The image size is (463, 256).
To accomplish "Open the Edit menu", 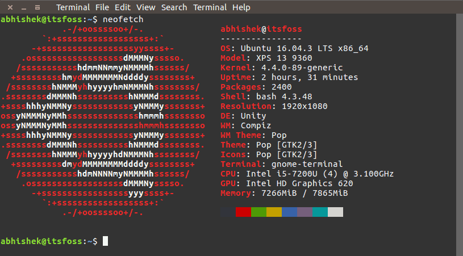I will [x=122, y=7].
